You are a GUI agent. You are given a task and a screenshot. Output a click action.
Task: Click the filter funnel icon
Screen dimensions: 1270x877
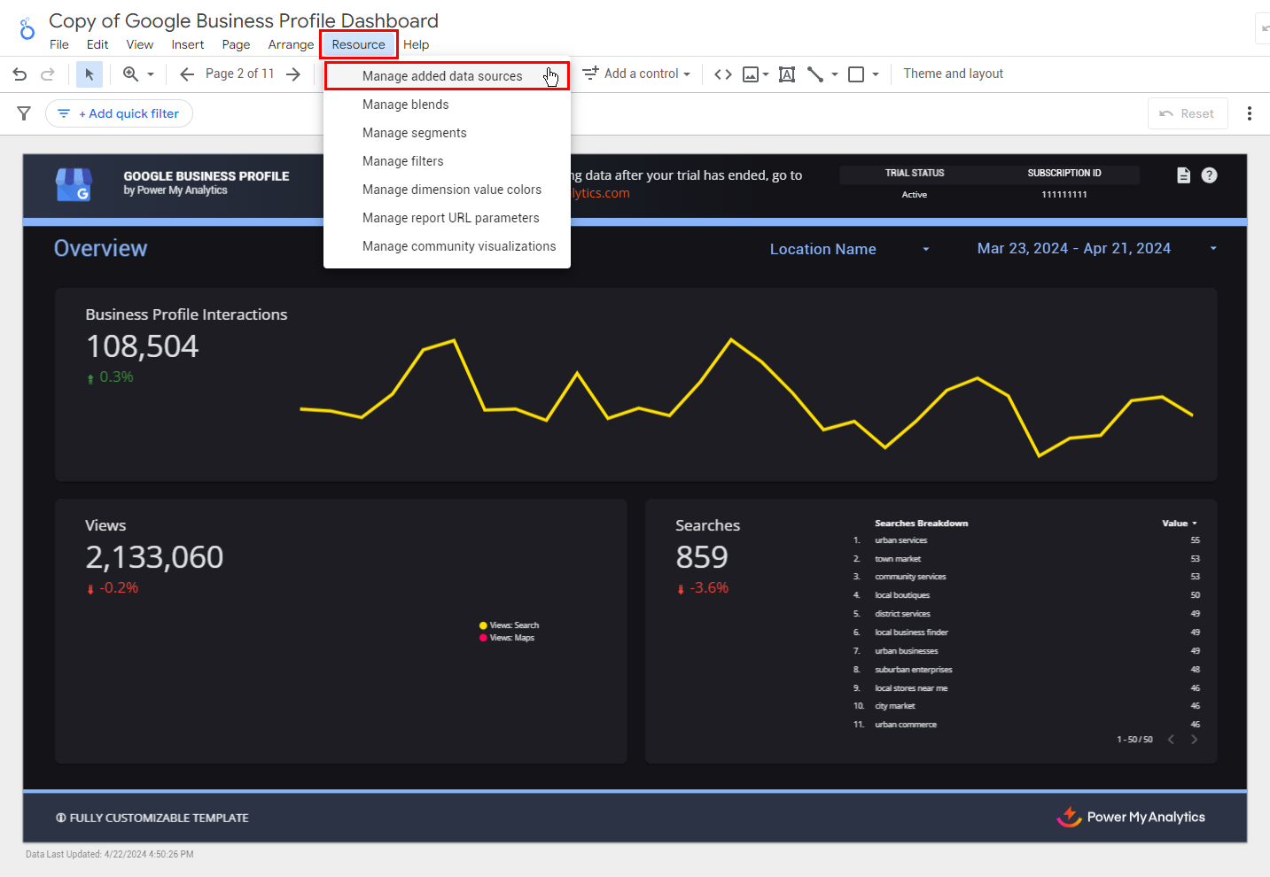[x=24, y=113]
